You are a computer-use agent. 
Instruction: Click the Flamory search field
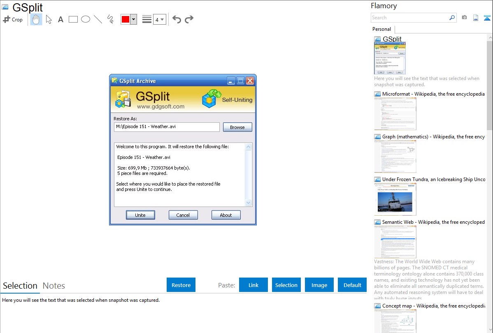coord(410,18)
